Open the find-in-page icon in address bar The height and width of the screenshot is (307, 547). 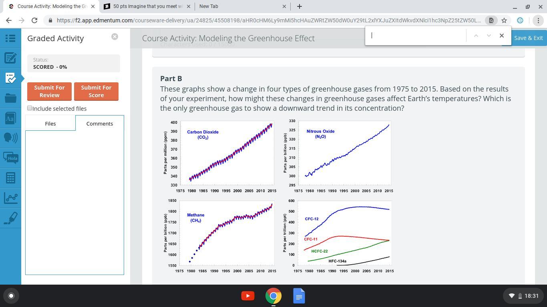(x=491, y=20)
